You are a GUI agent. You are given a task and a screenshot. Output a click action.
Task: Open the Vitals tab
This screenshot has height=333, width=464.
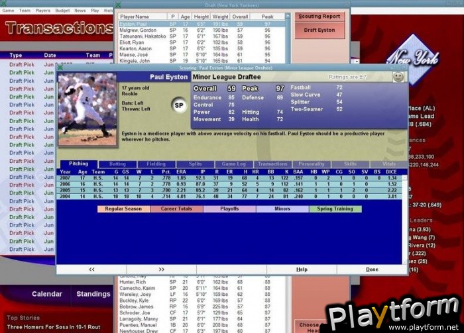388,164
